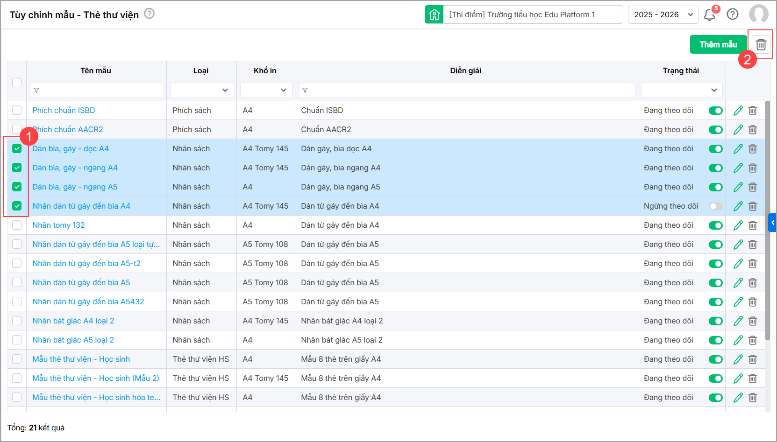Click the Thêm mẫu button
This screenshot has height=442, width=777.
click(718, 45)
